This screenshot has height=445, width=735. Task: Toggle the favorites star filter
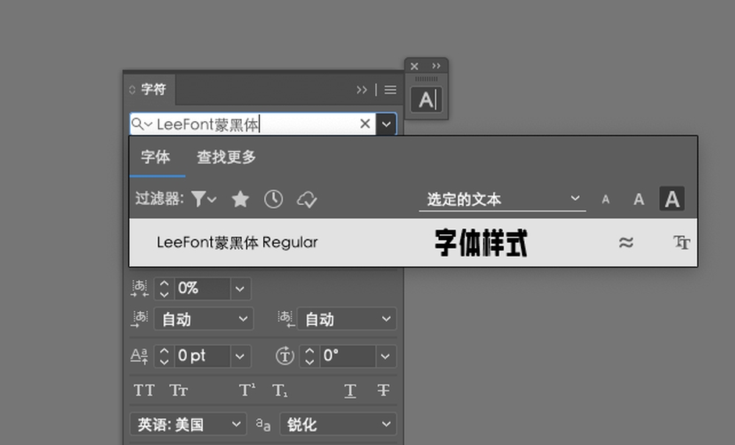(x=240, y=199)
